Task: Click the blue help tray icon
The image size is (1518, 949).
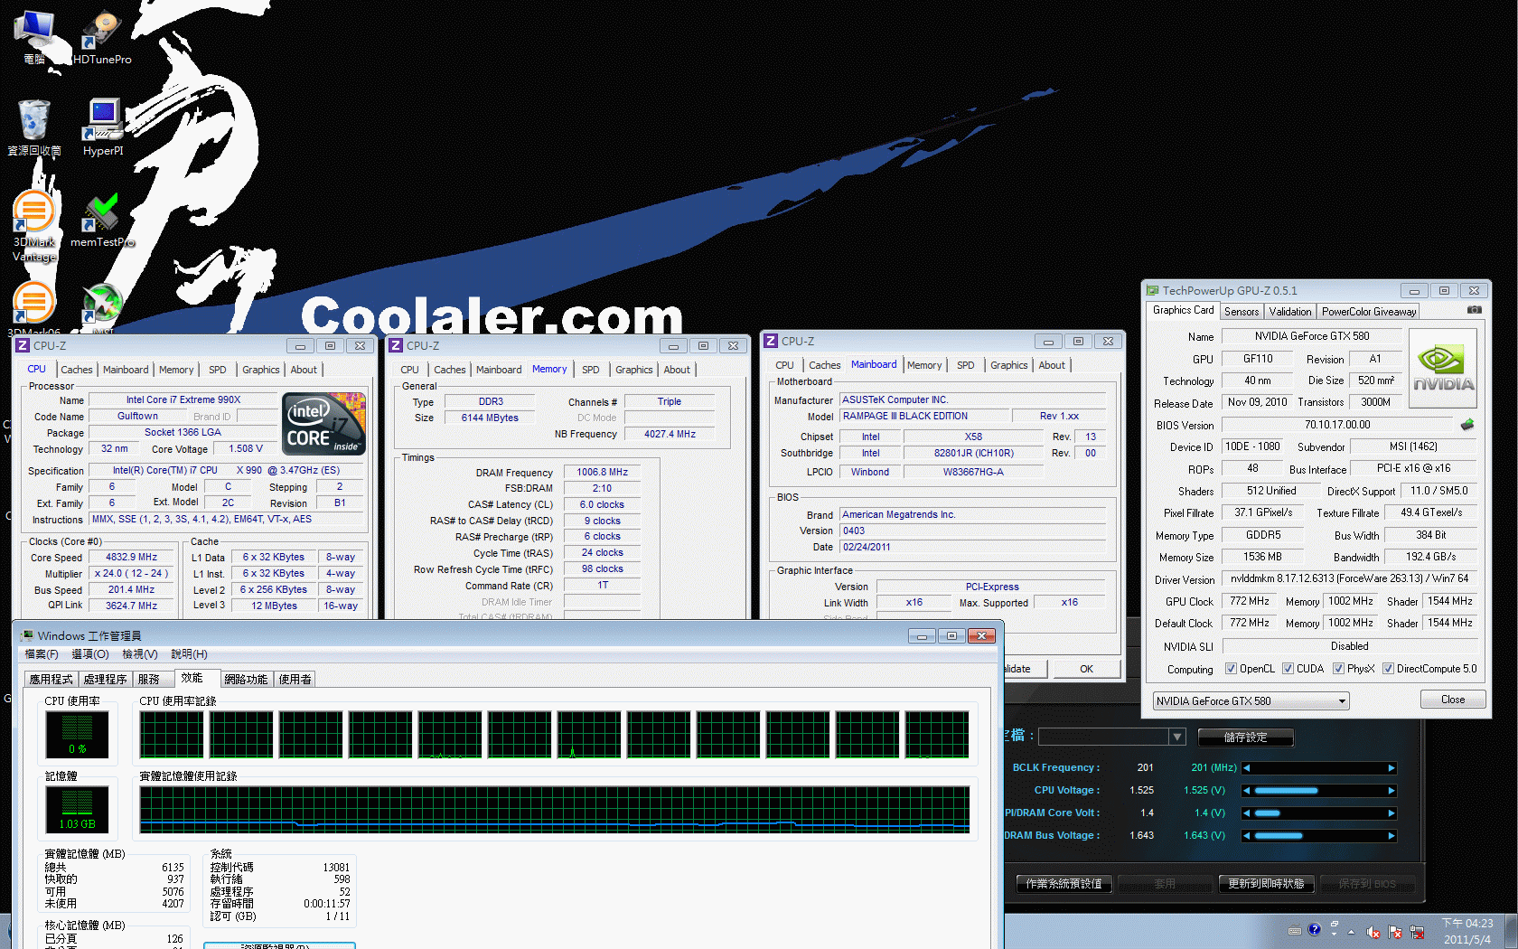Action: pyautogui.click(x=1314, y=929)
